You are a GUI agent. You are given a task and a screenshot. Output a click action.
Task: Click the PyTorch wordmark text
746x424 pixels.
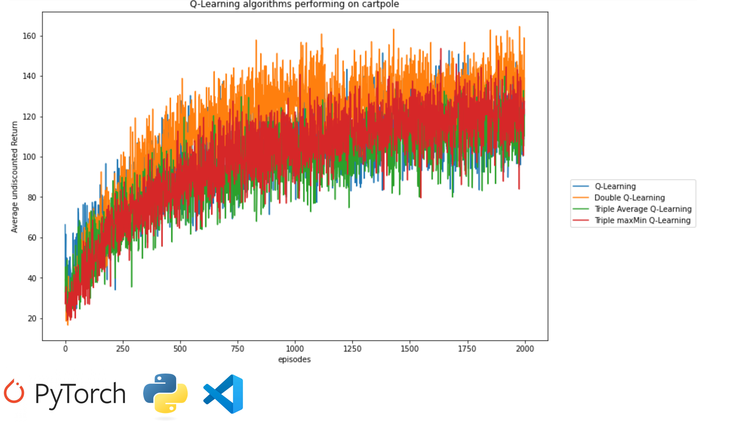[80, 394]
